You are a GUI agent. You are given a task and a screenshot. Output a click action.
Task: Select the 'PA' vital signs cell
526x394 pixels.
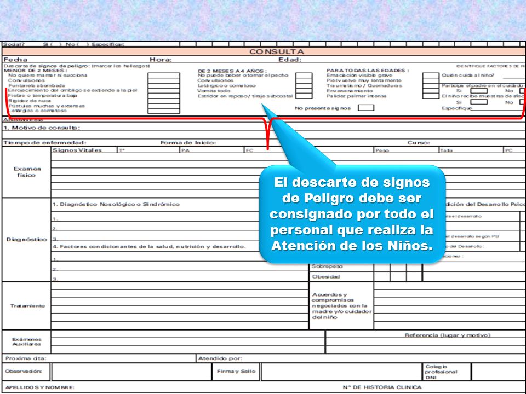(213, 150)
